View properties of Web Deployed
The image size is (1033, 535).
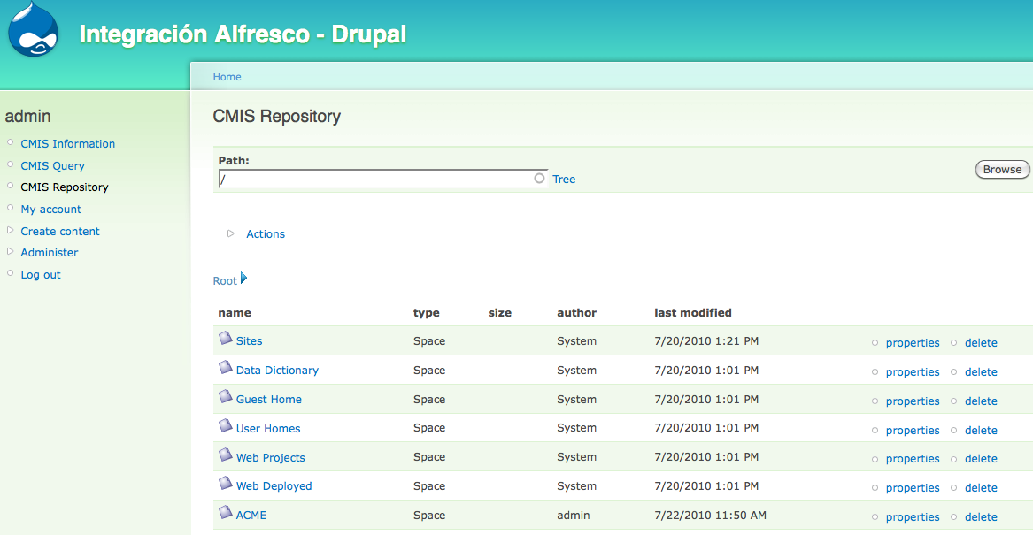tap(913, 487)
